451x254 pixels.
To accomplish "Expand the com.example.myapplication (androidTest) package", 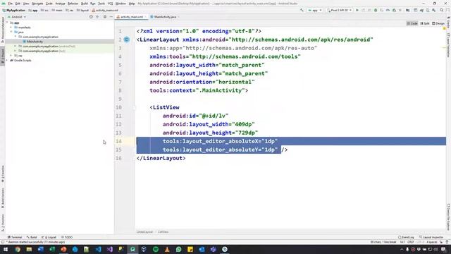I will pos(16,46).
